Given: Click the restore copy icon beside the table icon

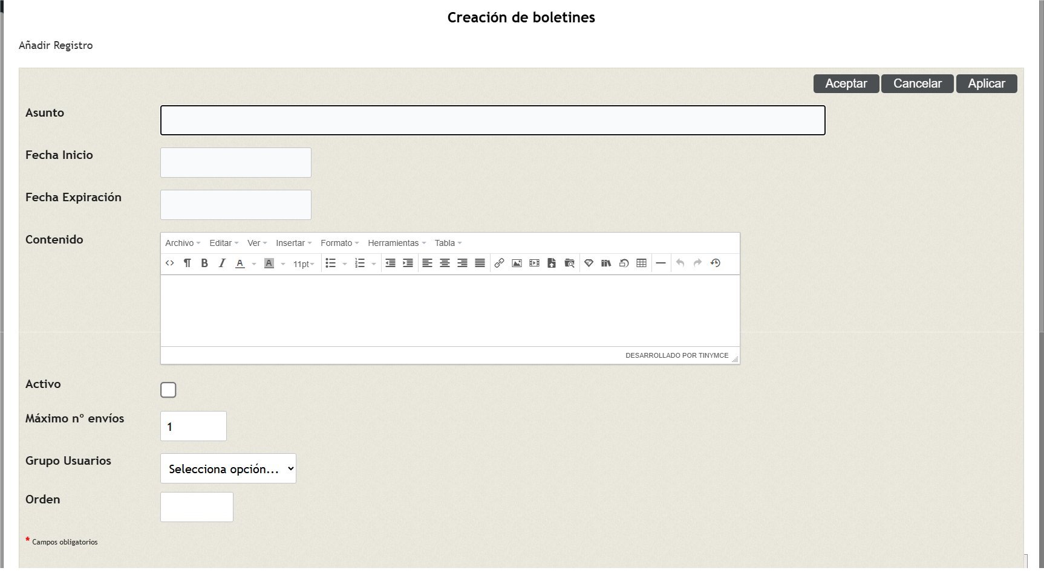Looking at the screenshot, I should 624,263.
